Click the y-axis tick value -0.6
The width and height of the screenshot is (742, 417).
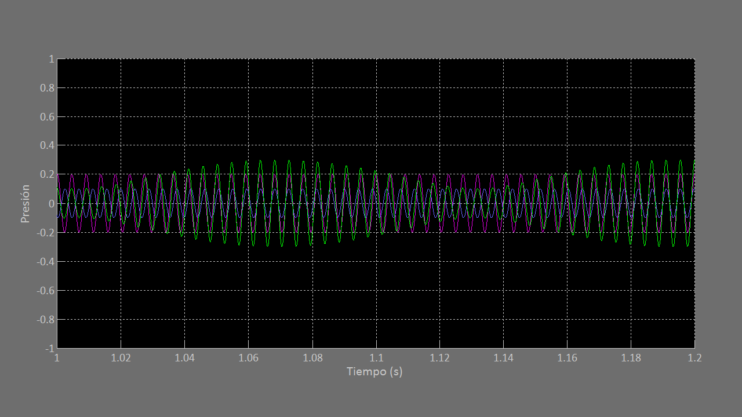coord(46,291)
